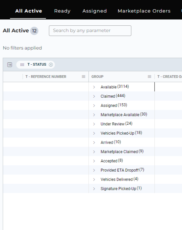
Task: Click the All Active page heading
Action: 16,30
